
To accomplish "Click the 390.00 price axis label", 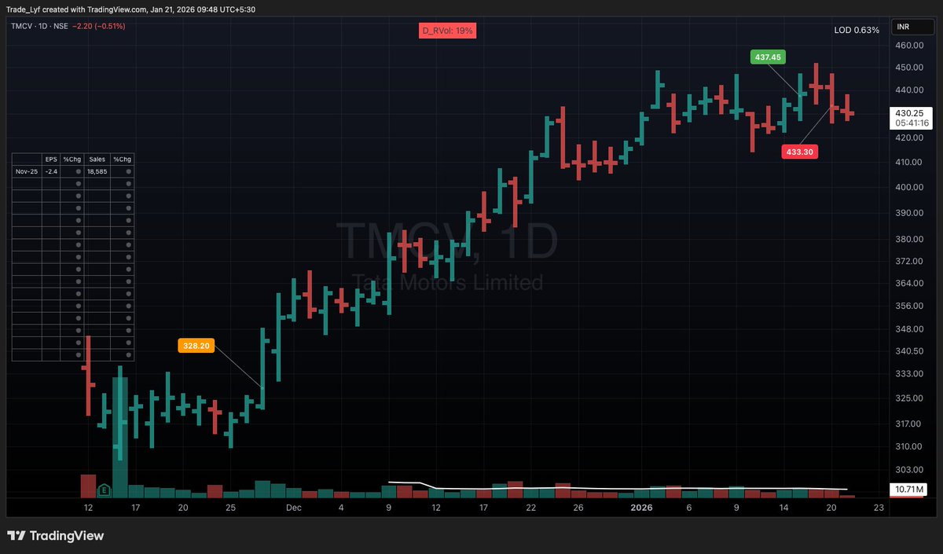I will click(908, 213).
